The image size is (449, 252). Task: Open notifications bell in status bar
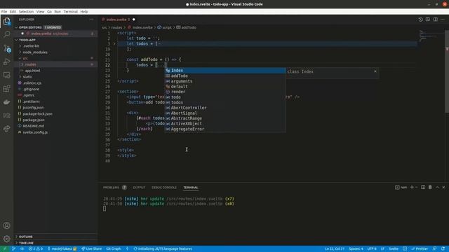click(x=443, y=248)
